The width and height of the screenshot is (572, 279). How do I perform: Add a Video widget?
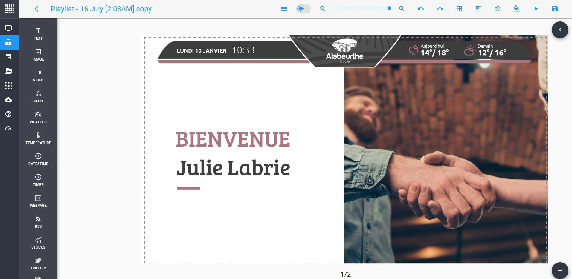38,76
